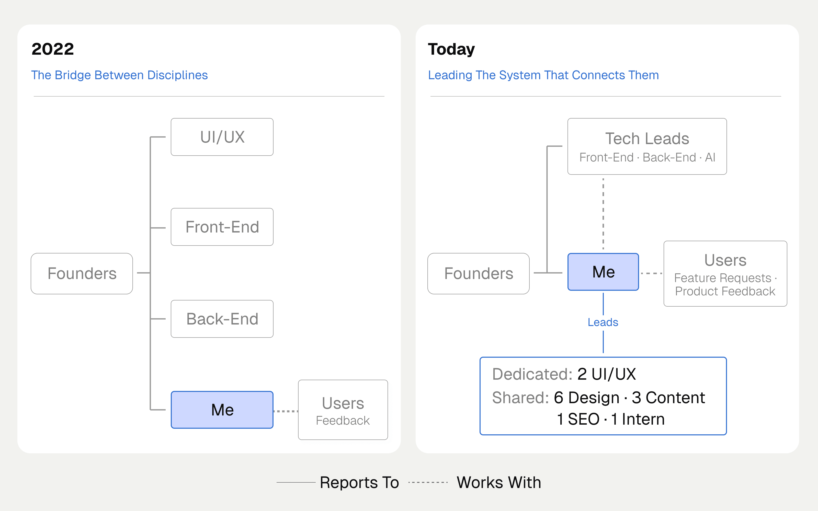Select the Users Feature Requests box
The width and height of the screenshot is (818, 511).
click(x=725, y=274)
